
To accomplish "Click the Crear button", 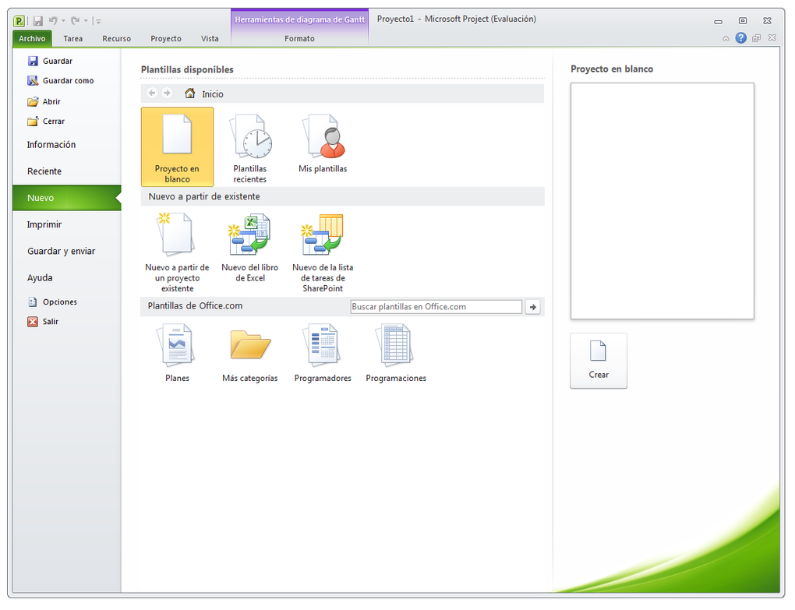I will pyautogui.click(x=599, y=361).
